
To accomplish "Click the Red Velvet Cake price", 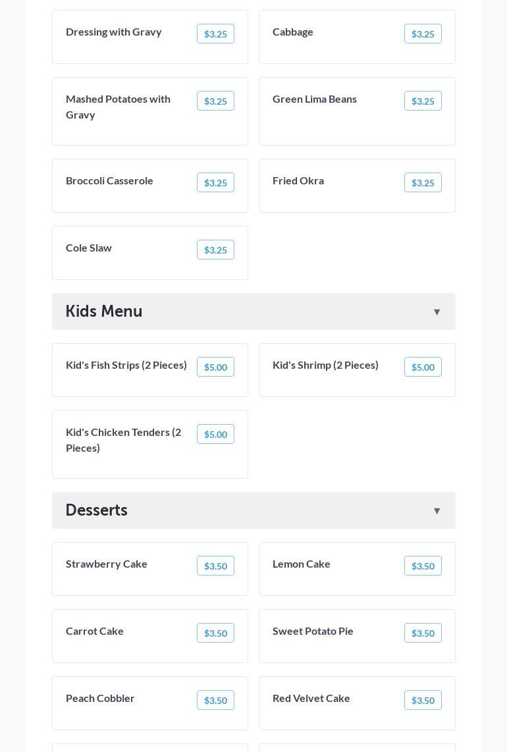I will pyautogui.click(x=423, y=701).
